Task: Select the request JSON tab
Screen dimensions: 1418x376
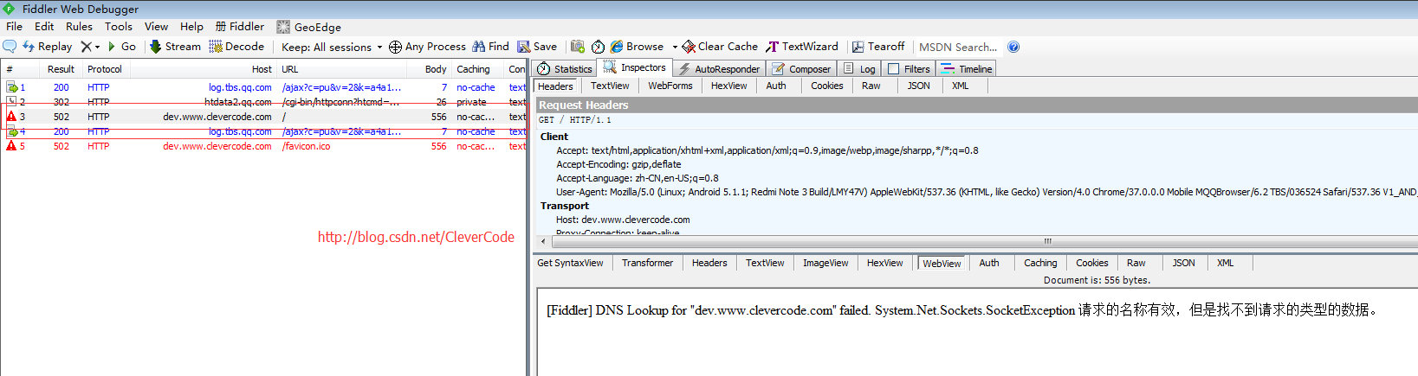Action: [x=918, y=86]
